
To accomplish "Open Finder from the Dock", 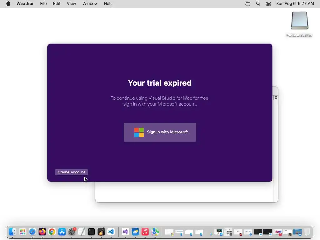I will coord(12,232).
